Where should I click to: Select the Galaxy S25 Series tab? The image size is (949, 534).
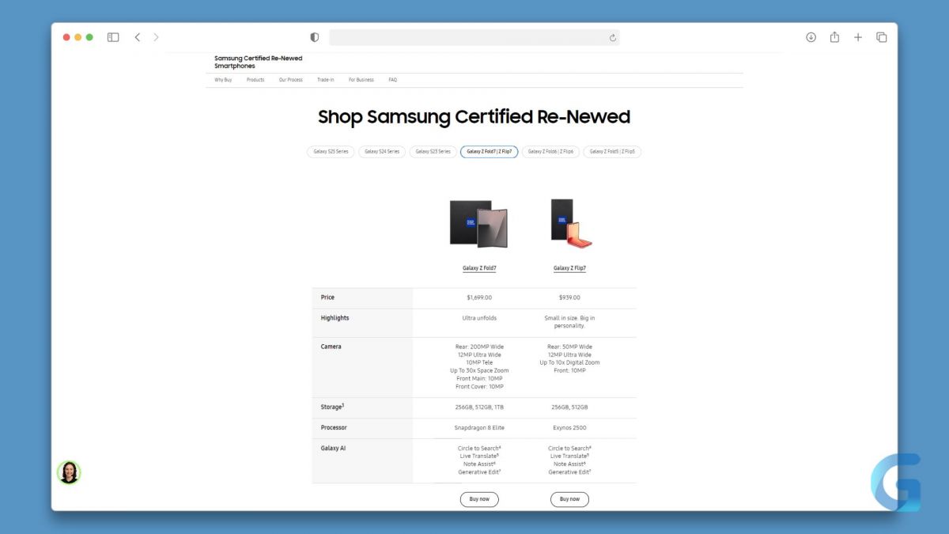[331, 152]
